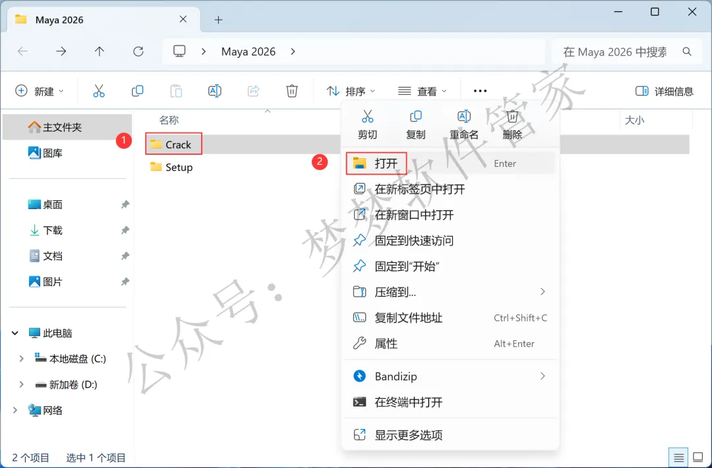The height and width of the screenshot is (468, 712).
Task: Unpin 文档 using its pin icon
Action: [125, 256]
